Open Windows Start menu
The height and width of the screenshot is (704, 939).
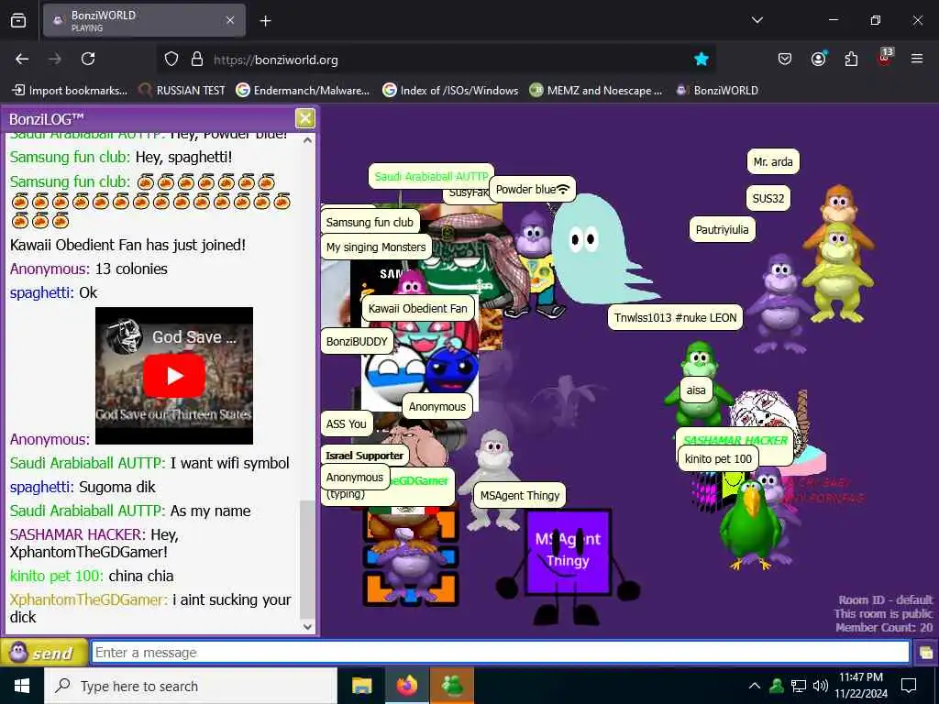click(22, 686)
